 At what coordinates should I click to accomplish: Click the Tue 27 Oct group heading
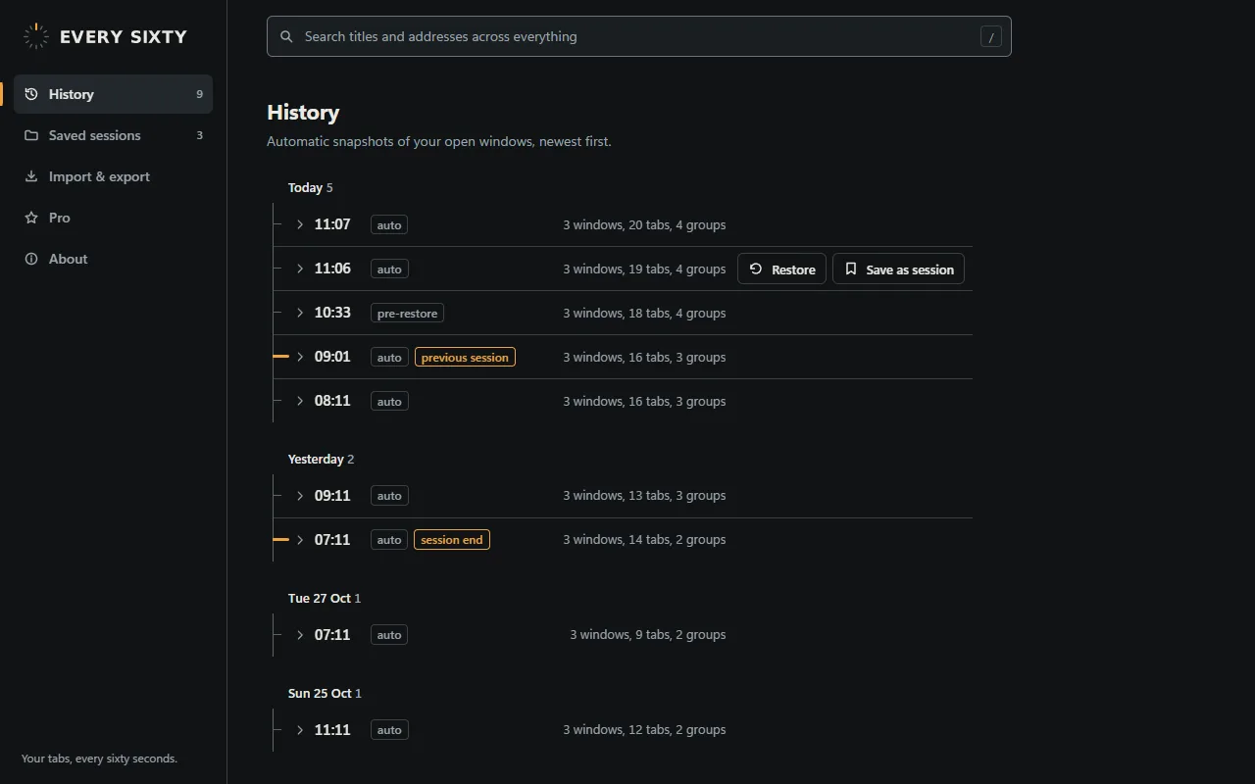[x=325, y=598]
